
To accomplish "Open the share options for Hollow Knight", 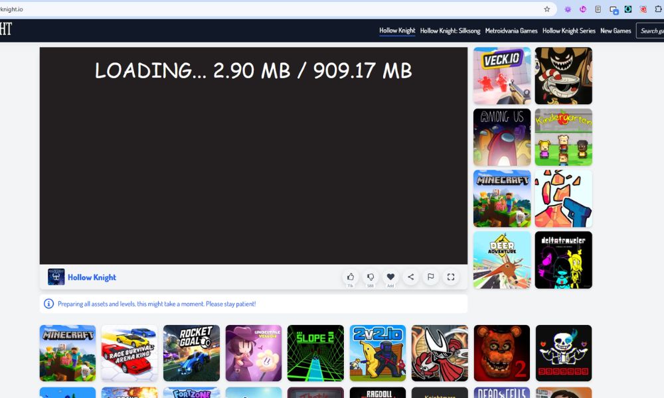I will pyautogui.click(x=410, y=277).
